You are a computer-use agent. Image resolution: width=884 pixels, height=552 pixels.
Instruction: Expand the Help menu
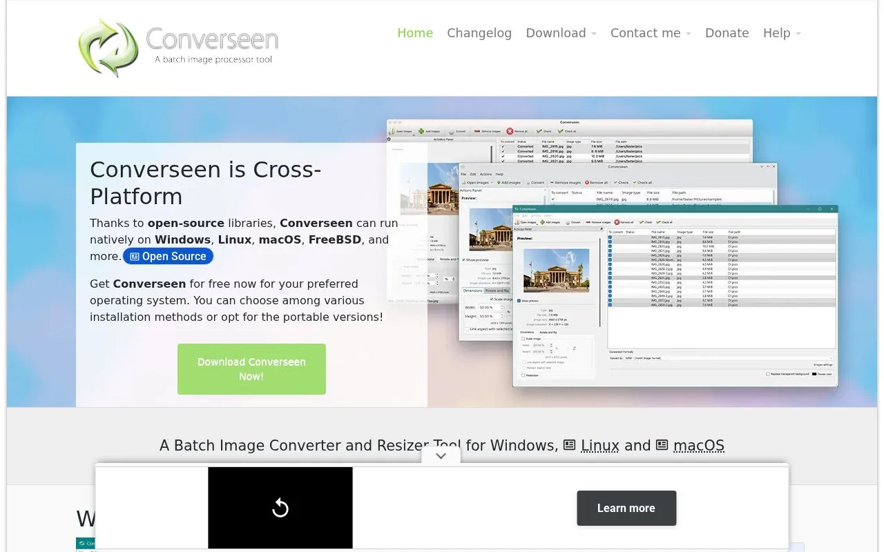(782, 33)
